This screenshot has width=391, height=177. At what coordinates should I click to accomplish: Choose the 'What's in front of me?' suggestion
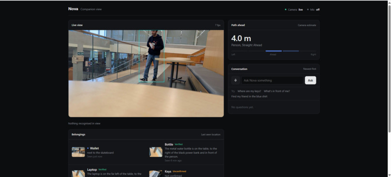pos(277,91)
